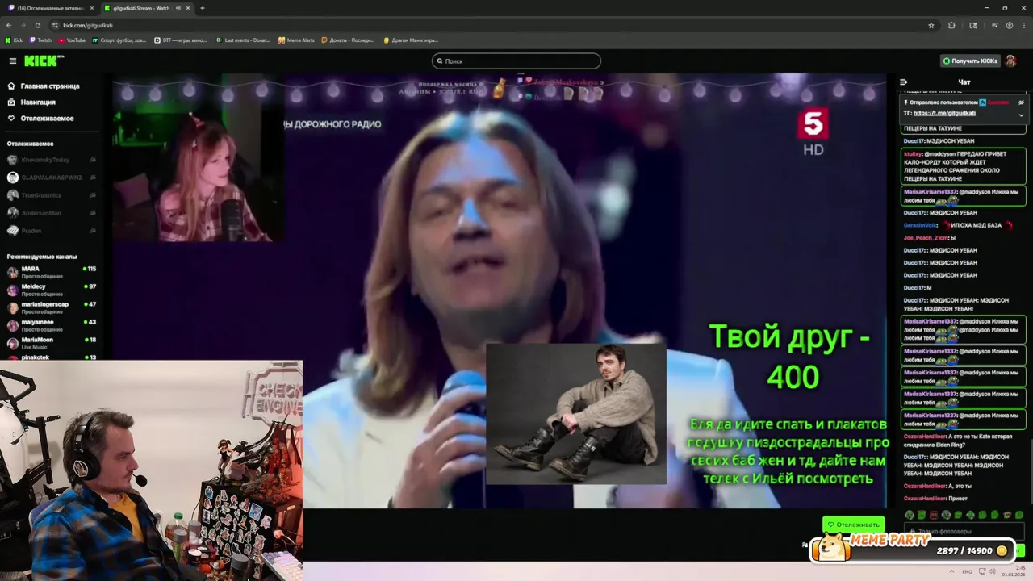
Task: Click the chat input Только фолловеры
Action: [x=964, y=532]
